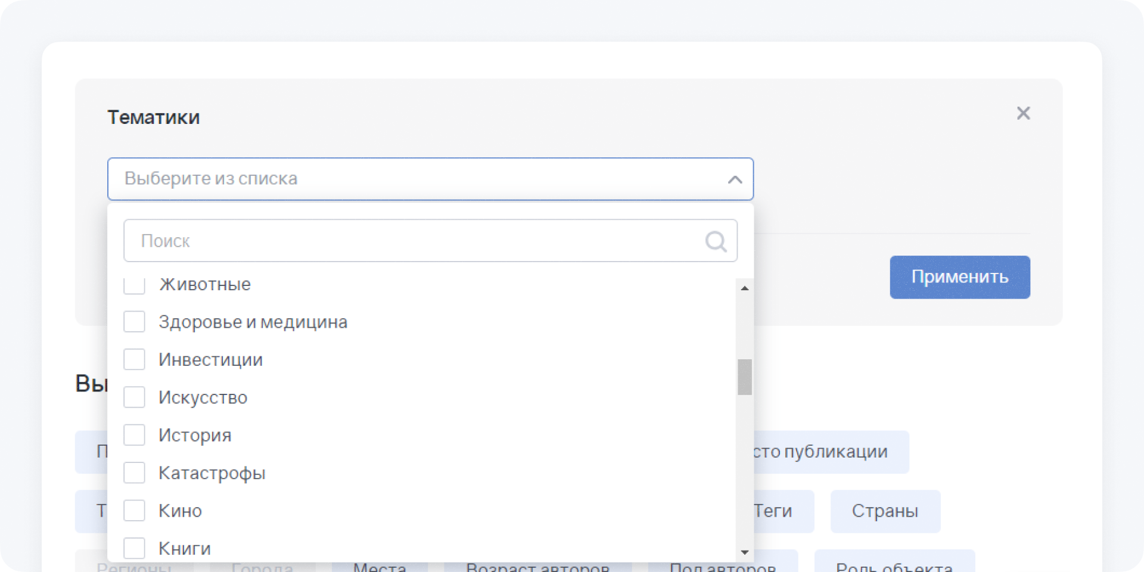
Task: Select the Страны filter chip
Action: pos(885,511)
